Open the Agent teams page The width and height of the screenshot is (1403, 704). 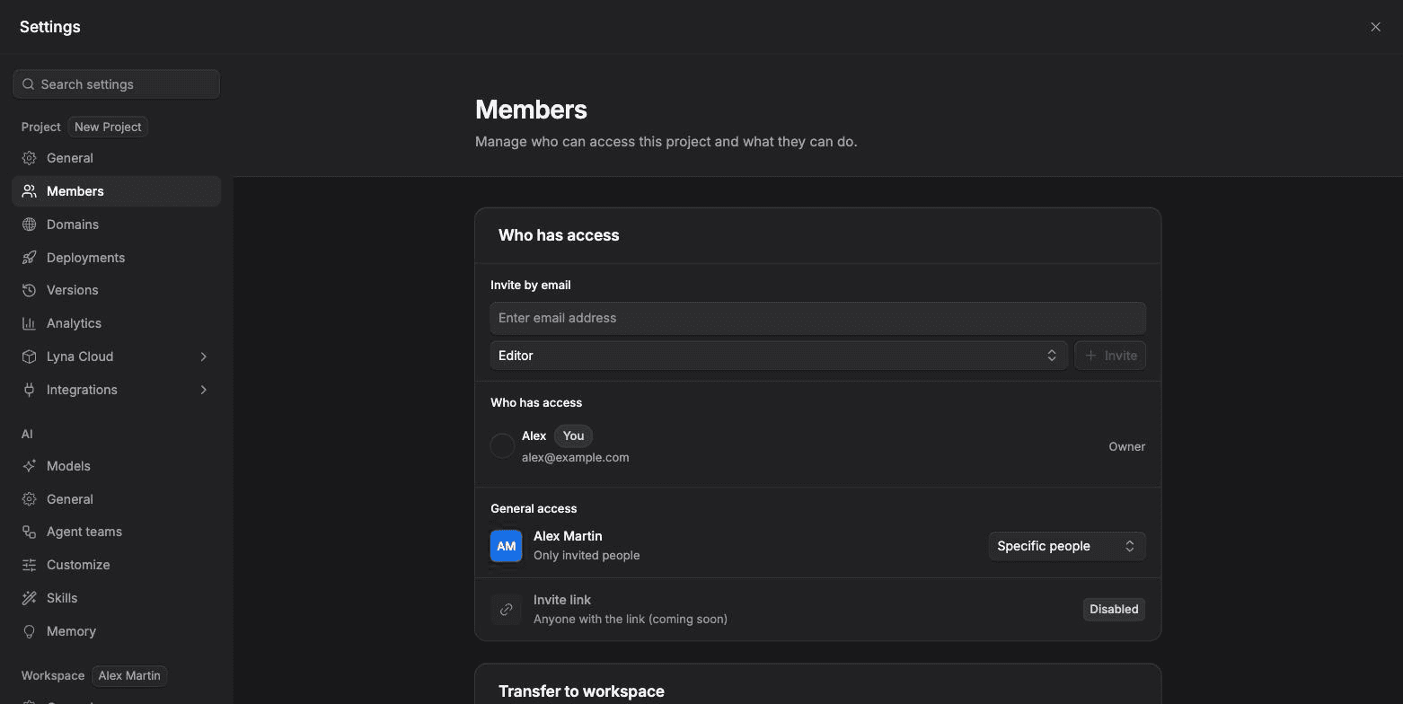pyautogui.click(x=116, y=532)
